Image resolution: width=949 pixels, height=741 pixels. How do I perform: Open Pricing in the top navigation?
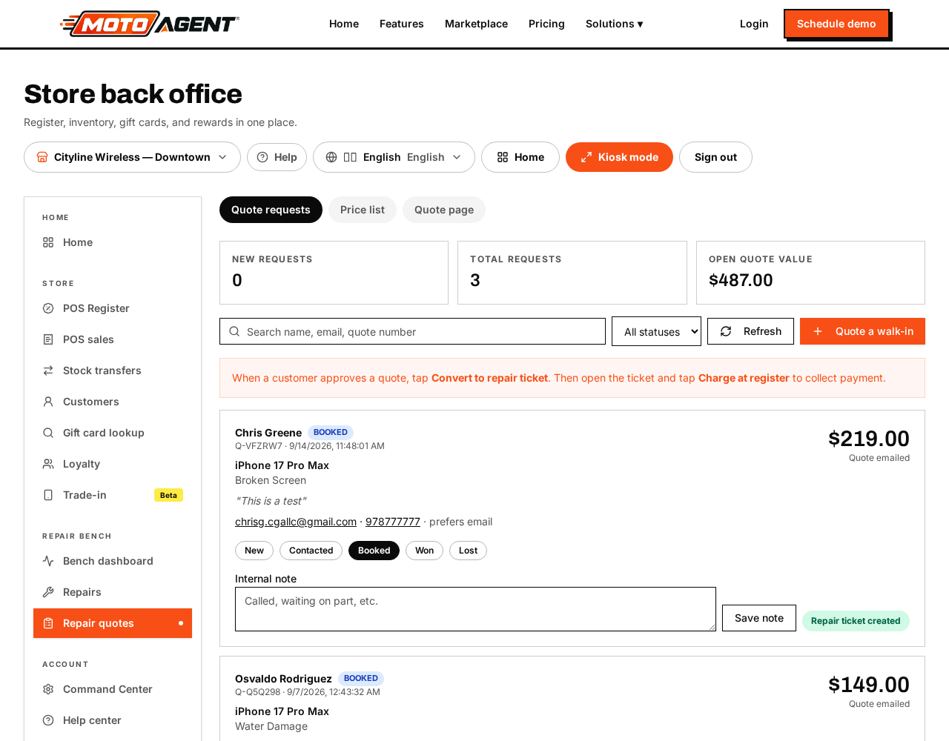tap(546, 24)
